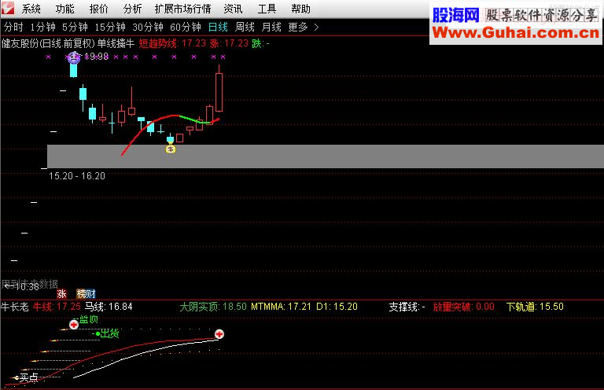Open the 帮助 menu
The width and height of the screenshot is (604, 390).
point(301,9)
